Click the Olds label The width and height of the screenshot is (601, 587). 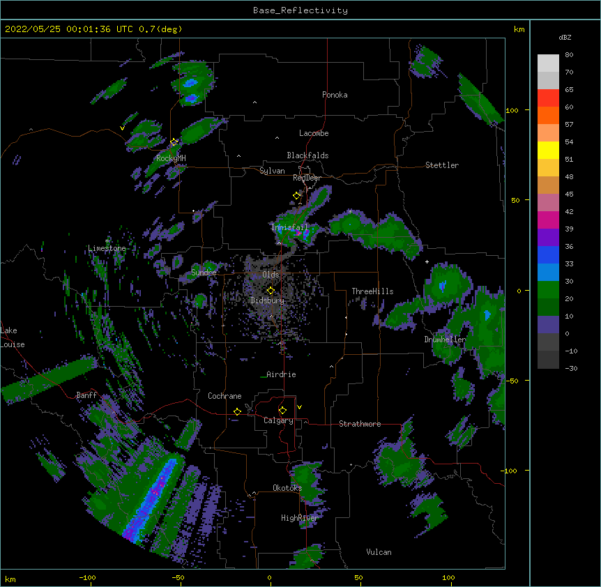[x=271, y=275]
